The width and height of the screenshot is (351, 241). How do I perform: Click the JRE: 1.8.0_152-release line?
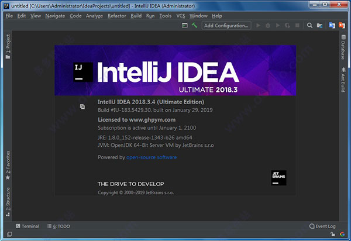tap(145, 137)
